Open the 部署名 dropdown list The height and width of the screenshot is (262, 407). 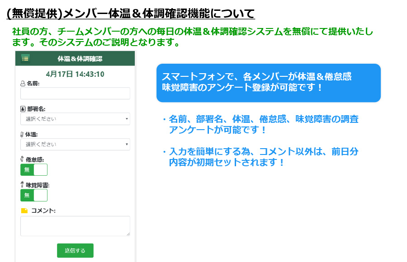click(x=75, y=119)
